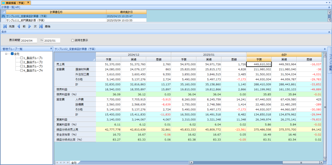Image resolution: width=332 pixels, height=165 pixels.
Task: Jump to first record with 先頭 icon
Action: point(5,26)
